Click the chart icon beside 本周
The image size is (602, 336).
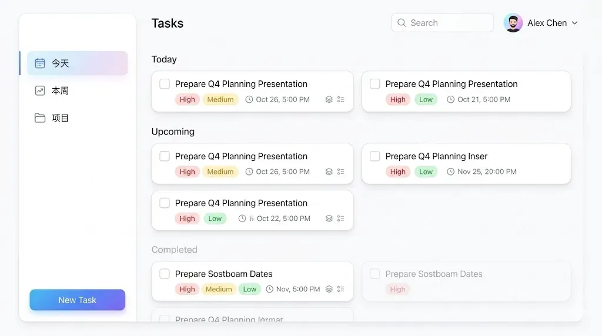(40, 90)
